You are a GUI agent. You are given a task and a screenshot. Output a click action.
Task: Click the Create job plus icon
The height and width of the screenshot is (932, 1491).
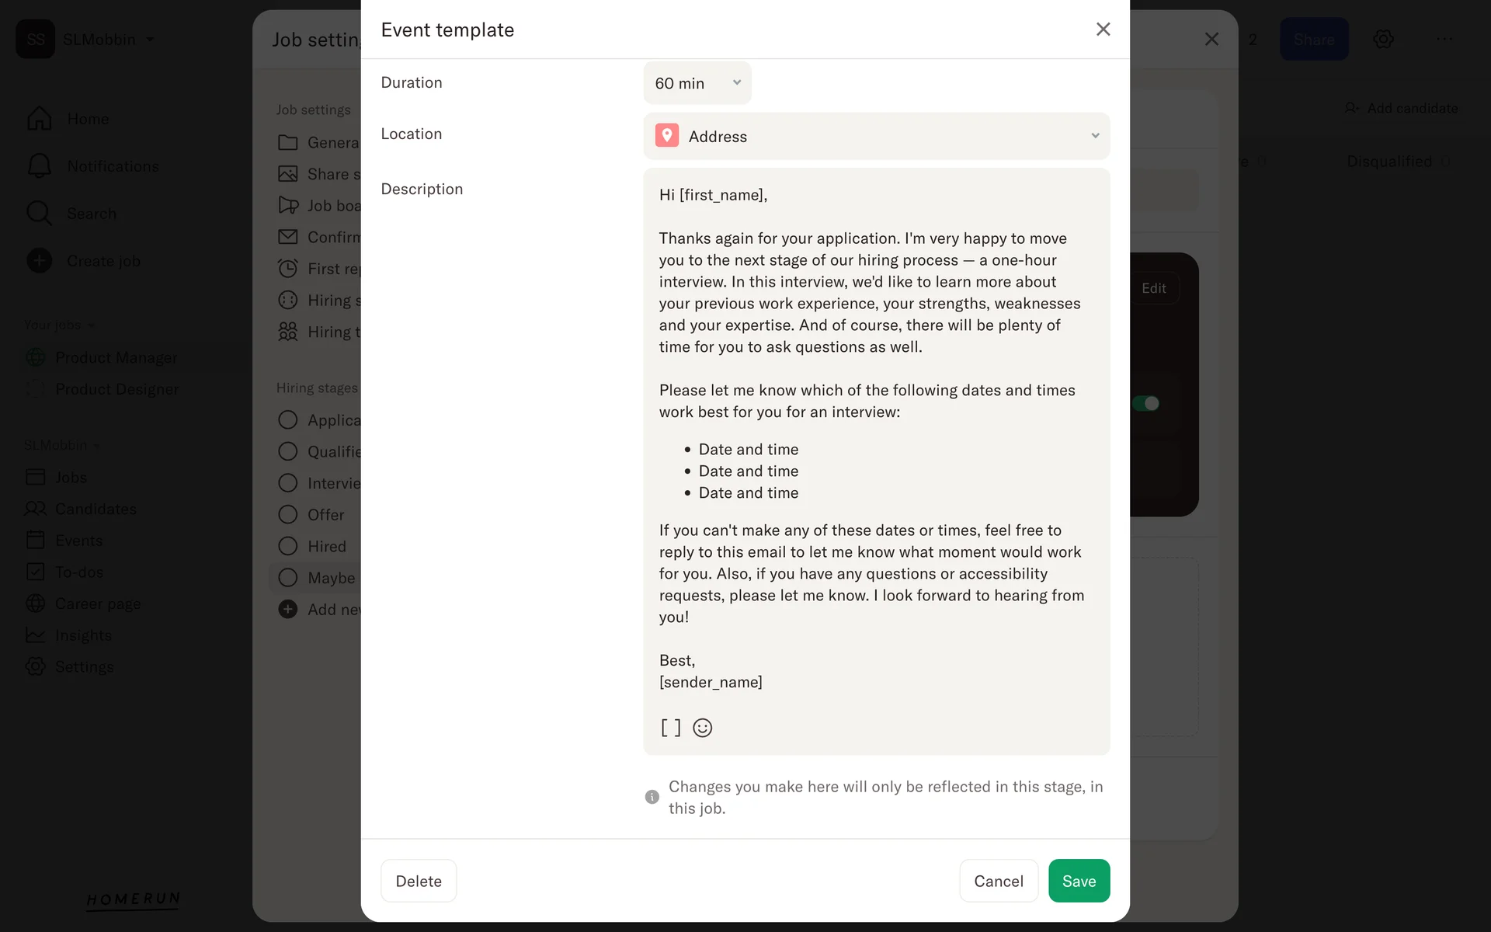click(39, 261)
